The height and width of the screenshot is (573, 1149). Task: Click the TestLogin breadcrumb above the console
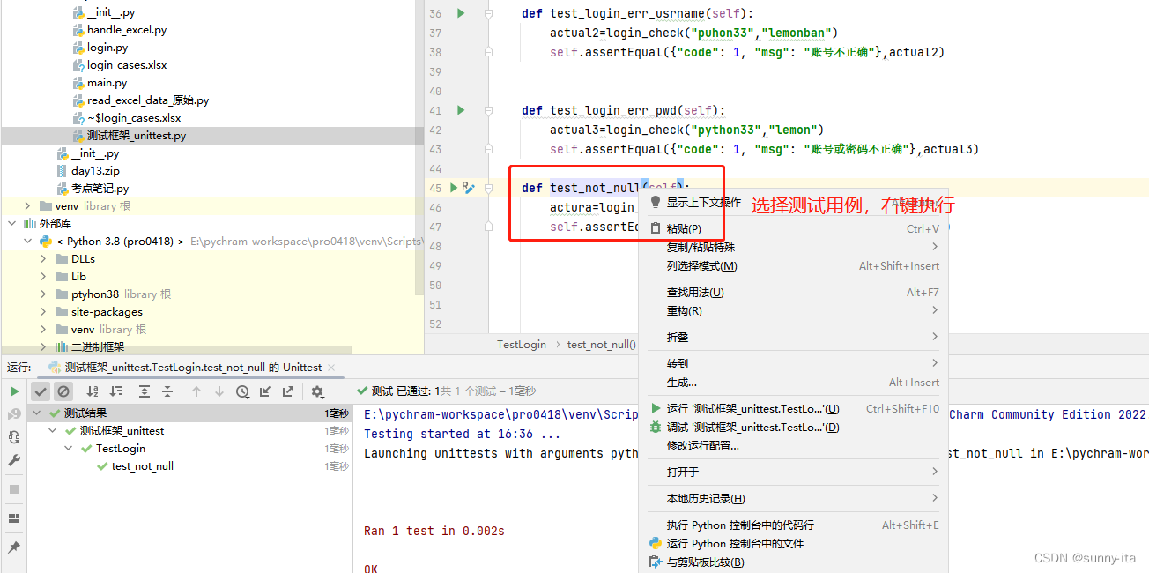521,344
